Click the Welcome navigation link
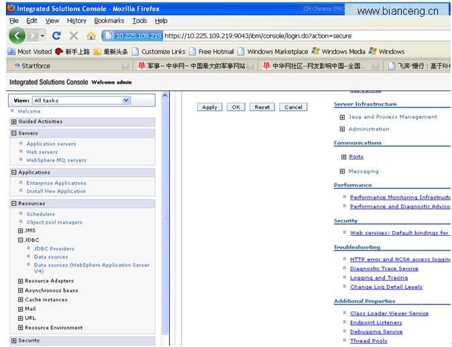This screenshot has width=452, height=347. [x=29, y=111]
